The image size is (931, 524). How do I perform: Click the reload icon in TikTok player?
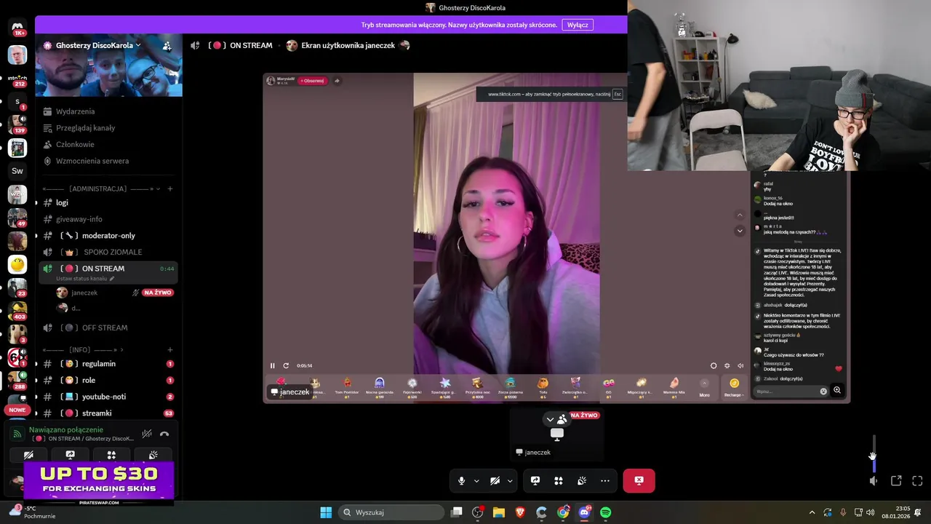pyautogui.click(x=286, y=365)
